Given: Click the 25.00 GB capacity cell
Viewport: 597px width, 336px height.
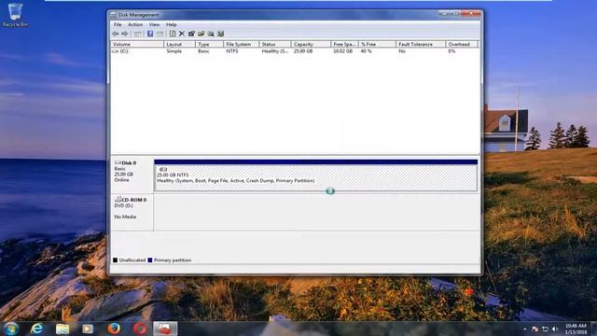Looking at the screenshot, I should point(303,51).
